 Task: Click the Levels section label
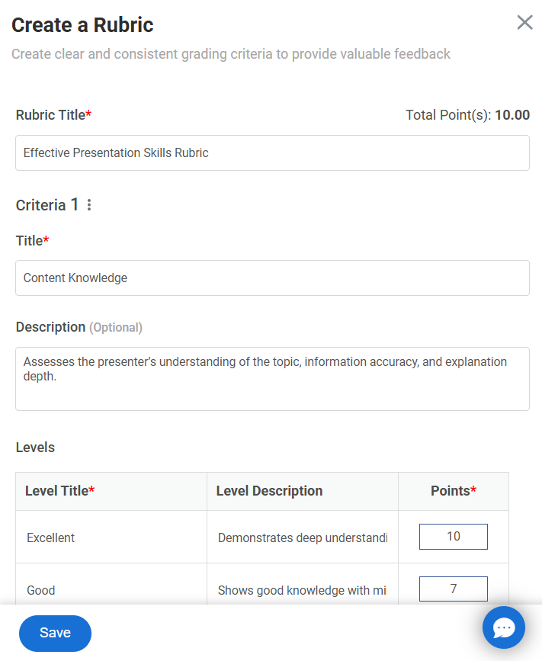click(x=35, y=448)
